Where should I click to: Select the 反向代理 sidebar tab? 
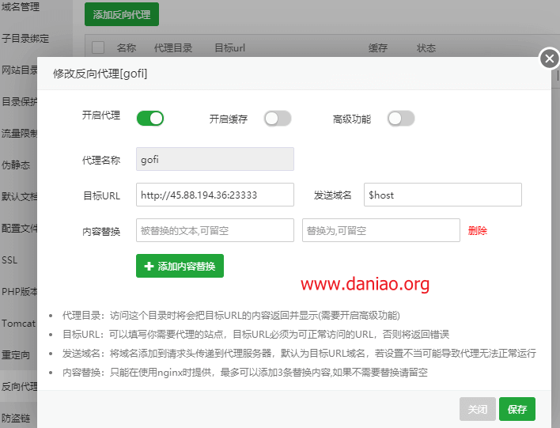[x=19, y=386]
